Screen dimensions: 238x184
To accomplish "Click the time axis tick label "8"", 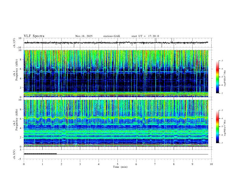I will (x=174, y=164).
